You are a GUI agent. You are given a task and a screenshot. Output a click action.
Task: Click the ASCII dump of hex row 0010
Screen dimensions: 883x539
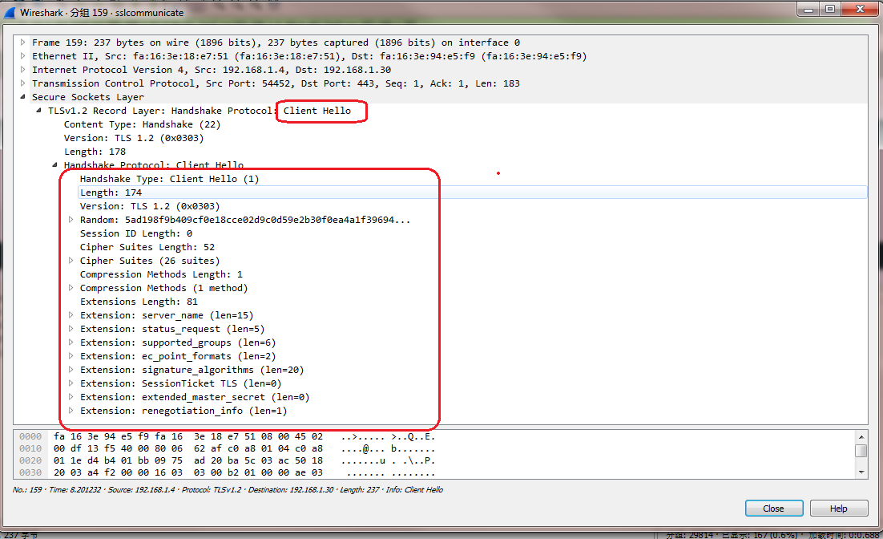388,449
